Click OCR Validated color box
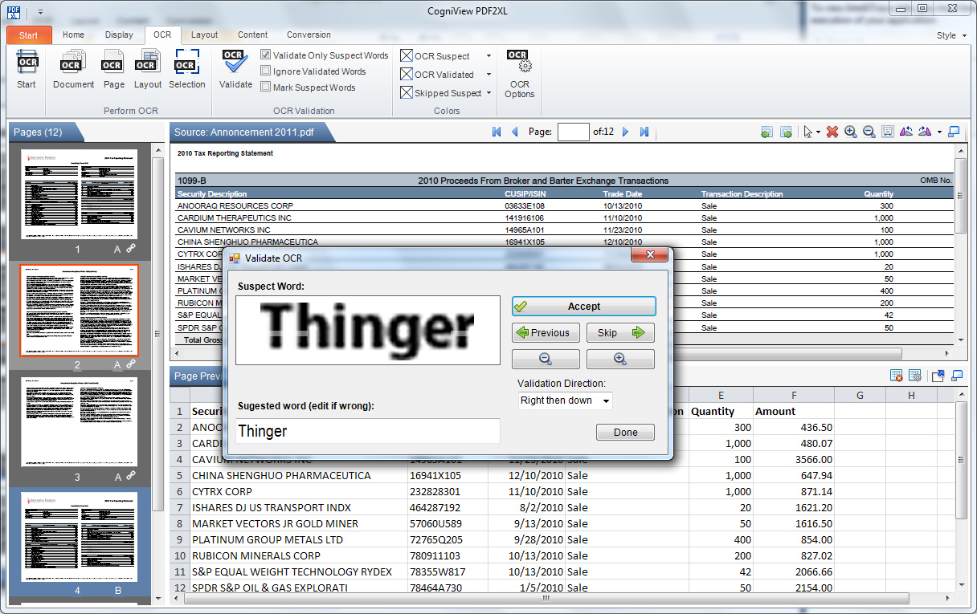This screenshot has height=614, width=977. (x=407, y=75)
